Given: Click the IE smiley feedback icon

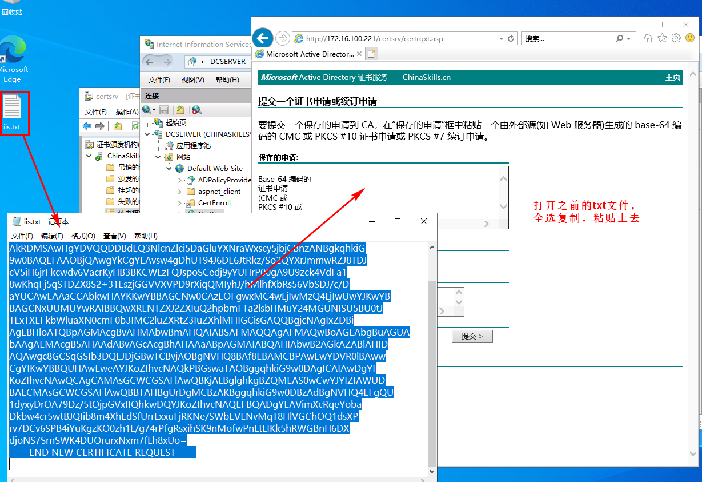Looking at the screenshot, I should (x=690, y=38).
